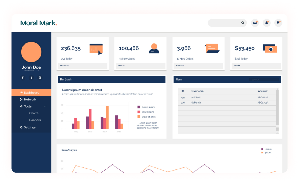
Task: Open Banners under Tools
Action: [35, 120]
